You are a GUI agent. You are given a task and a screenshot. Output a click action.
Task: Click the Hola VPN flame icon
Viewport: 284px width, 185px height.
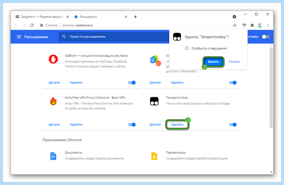coord(53,101)
